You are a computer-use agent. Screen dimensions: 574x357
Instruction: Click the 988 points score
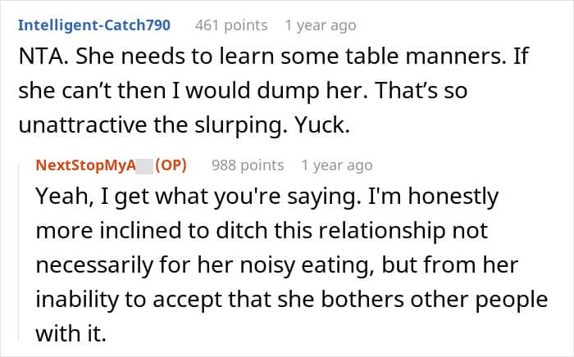point(248,165)
